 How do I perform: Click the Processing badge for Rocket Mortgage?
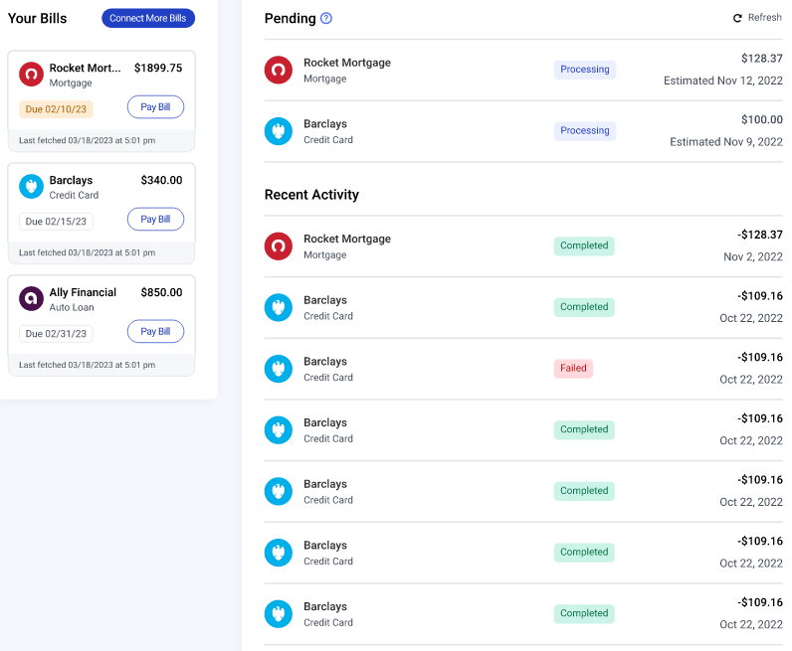pos(585,70)
